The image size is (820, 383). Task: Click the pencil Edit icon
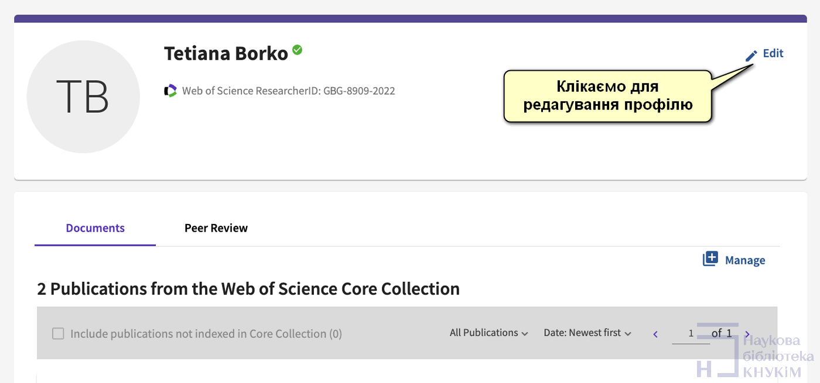tap(751, 56)
